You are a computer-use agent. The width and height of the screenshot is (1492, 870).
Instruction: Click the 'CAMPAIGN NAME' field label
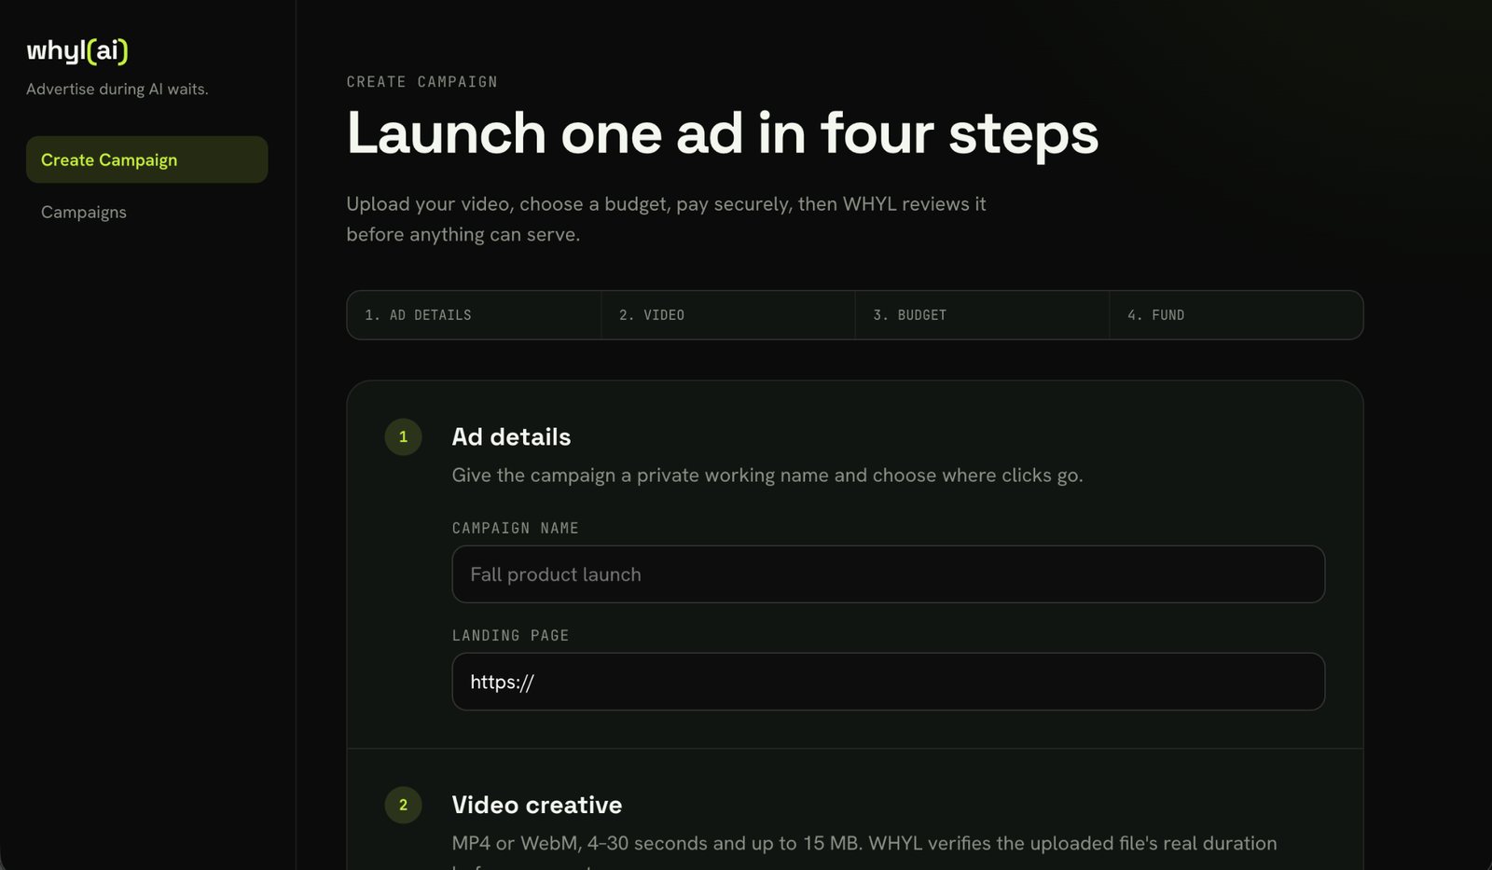515,528
